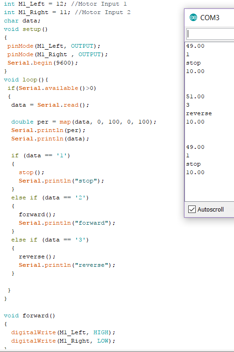Click the 'void setup()' code line
The width and height of the screenshot is (234, 352).
coord(26,29)
